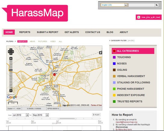The image size is (164, 131).
Task: Click the green plus on Arabic report button
Action: coord(139,17)
